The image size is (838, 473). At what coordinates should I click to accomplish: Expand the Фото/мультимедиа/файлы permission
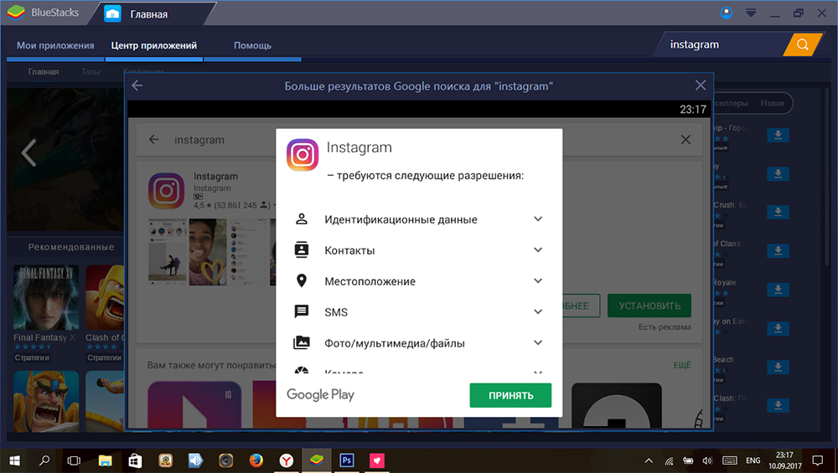point(538,343)
